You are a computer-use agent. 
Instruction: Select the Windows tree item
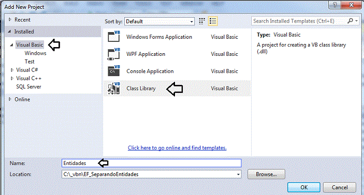[x=36, y=53]
